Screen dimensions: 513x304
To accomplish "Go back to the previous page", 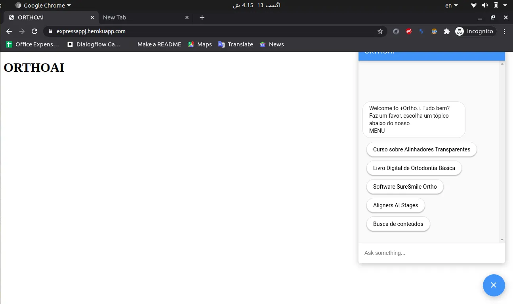I will pyautogui.click(x=9, y=31).
